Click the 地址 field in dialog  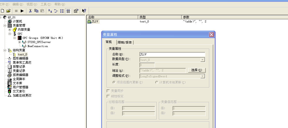click(x=163, y=70)
